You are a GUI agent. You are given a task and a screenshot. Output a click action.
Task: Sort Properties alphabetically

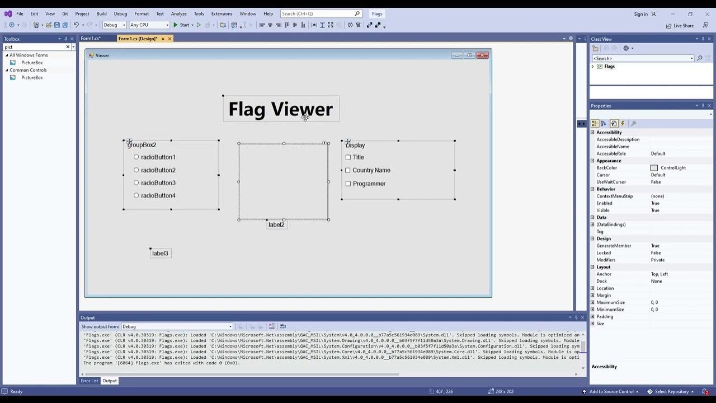point(604,123)
